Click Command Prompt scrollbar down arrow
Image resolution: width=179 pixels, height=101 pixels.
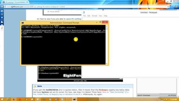[x=107, y=63]
